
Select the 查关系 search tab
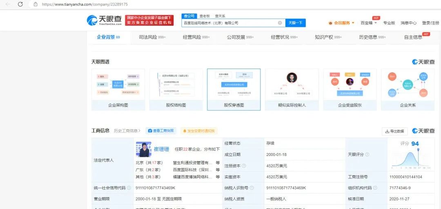click(220, 16)
